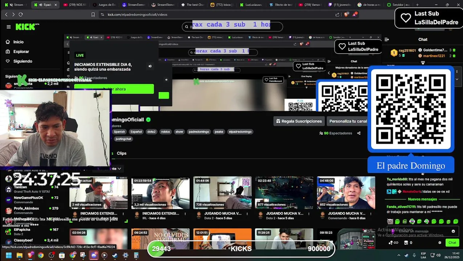Open ElPapicha channel in sidebar
The width and height of the screenshot is (463, 261).
pos(32,232)
